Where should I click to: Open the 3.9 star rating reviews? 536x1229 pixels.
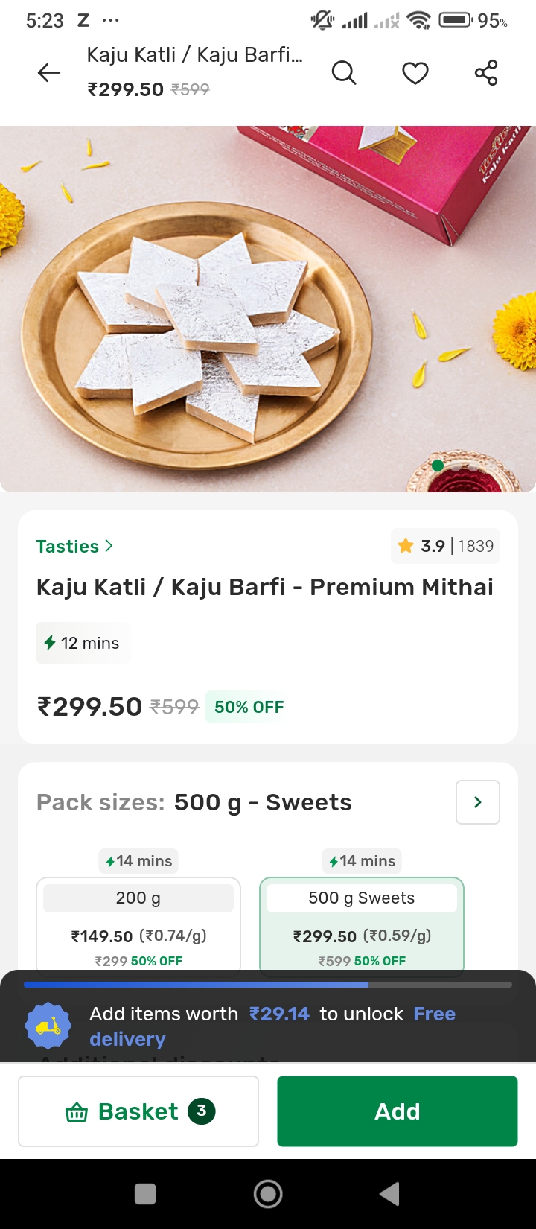(x=446, y=547)
